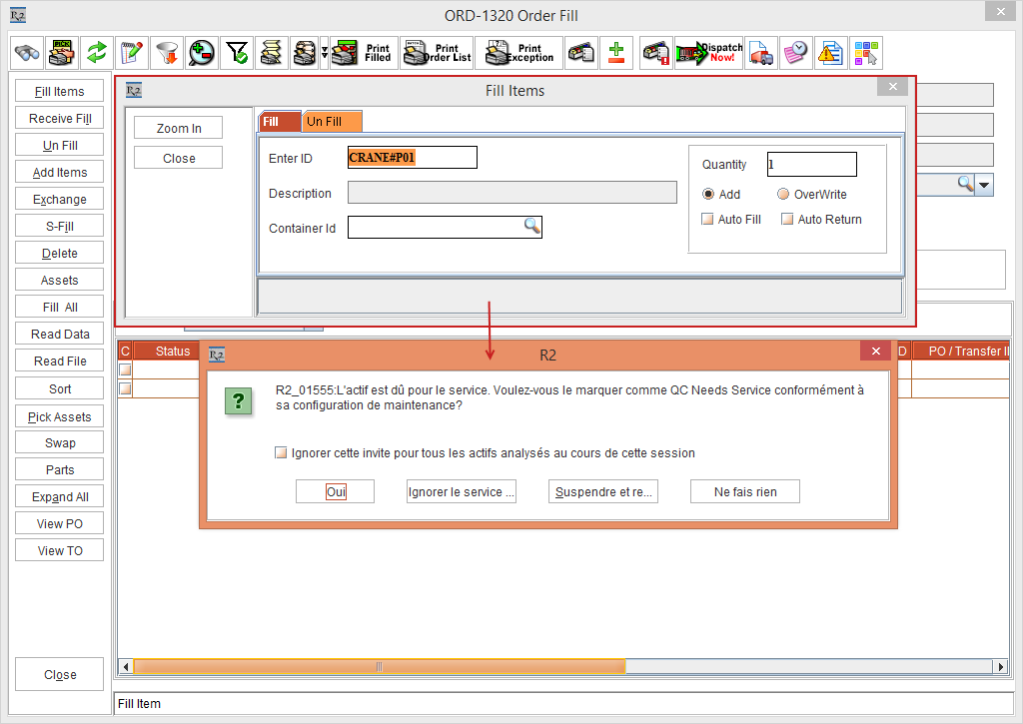This screenshot has height=724, width=1023.
Task: Click the filter with green check icon
Action: 237,52
